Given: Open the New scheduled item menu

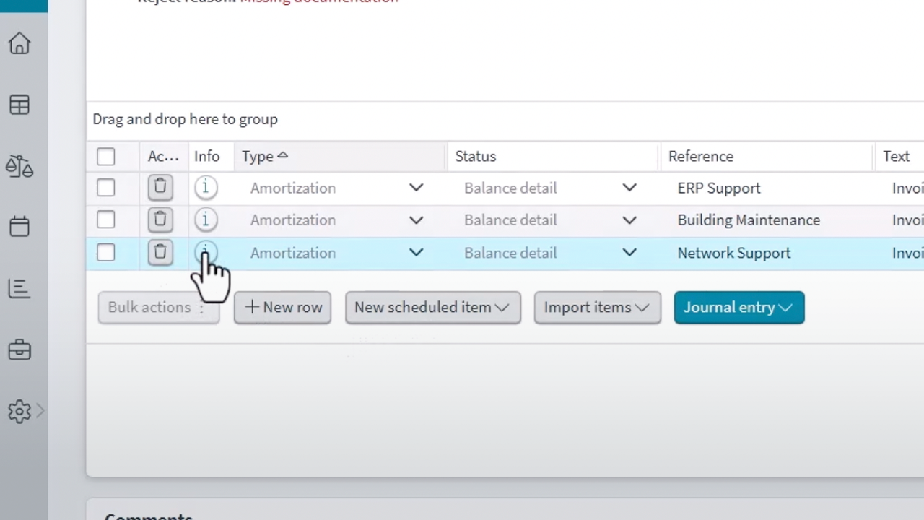Looking at the screenshot, I should (432, 307).
